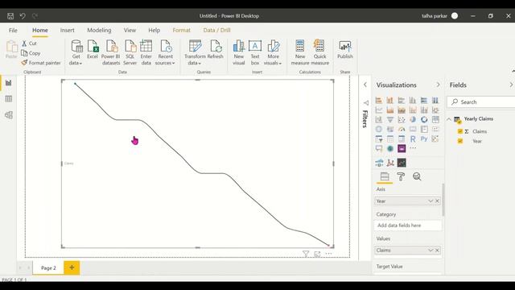The image size is (515, 290).
Task: Open the visual's filter icon
Action: tap(306, 254)
